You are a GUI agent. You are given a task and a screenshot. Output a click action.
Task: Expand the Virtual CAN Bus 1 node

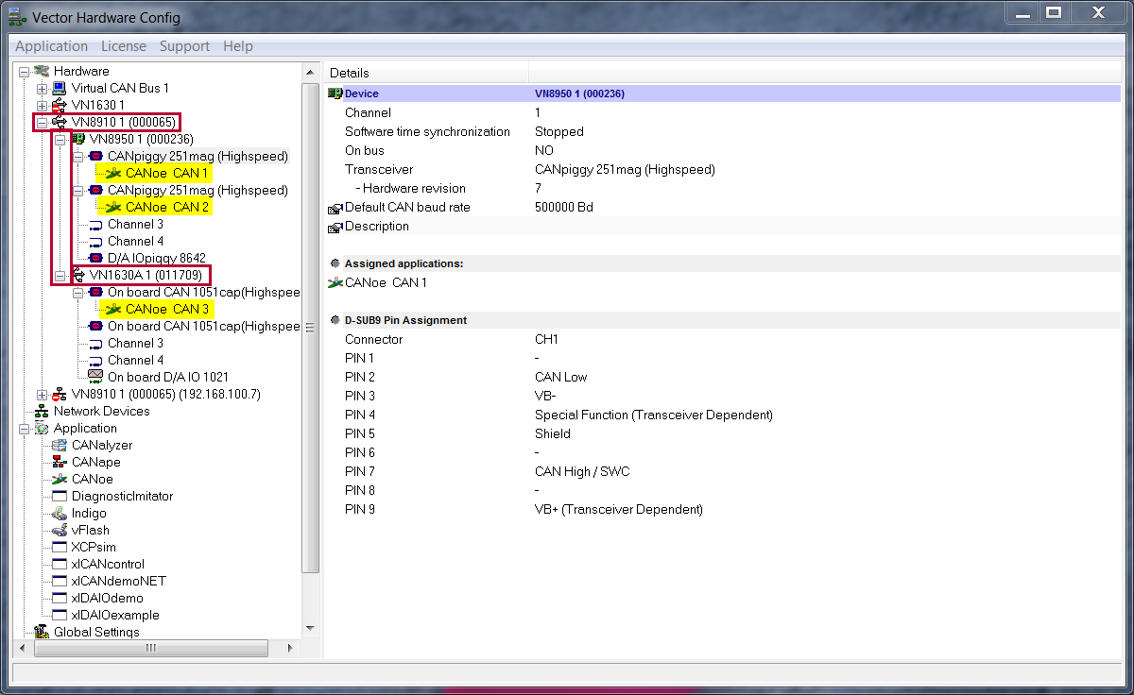(x=42, y=89)
